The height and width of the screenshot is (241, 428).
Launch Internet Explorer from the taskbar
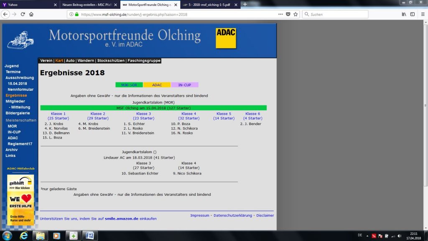[24, 235]
